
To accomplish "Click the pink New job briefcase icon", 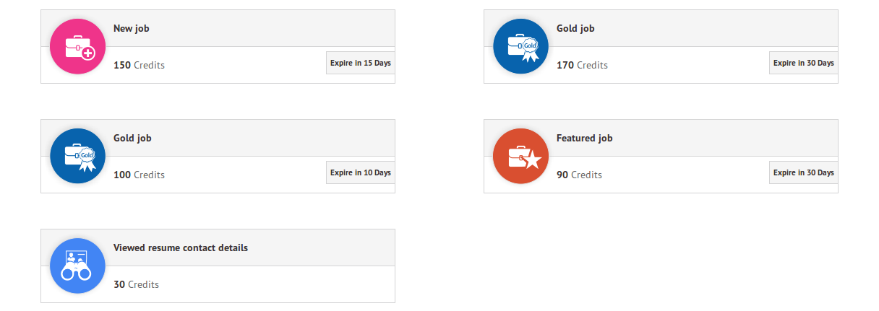I will click(77, 46).
